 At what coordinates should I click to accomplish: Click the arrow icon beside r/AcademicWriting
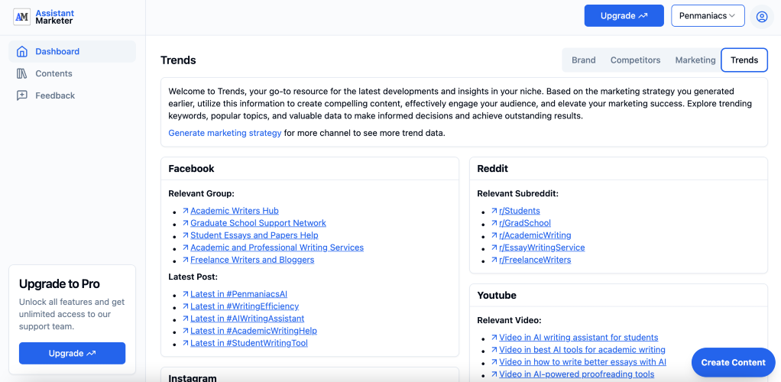click(494, 235)
